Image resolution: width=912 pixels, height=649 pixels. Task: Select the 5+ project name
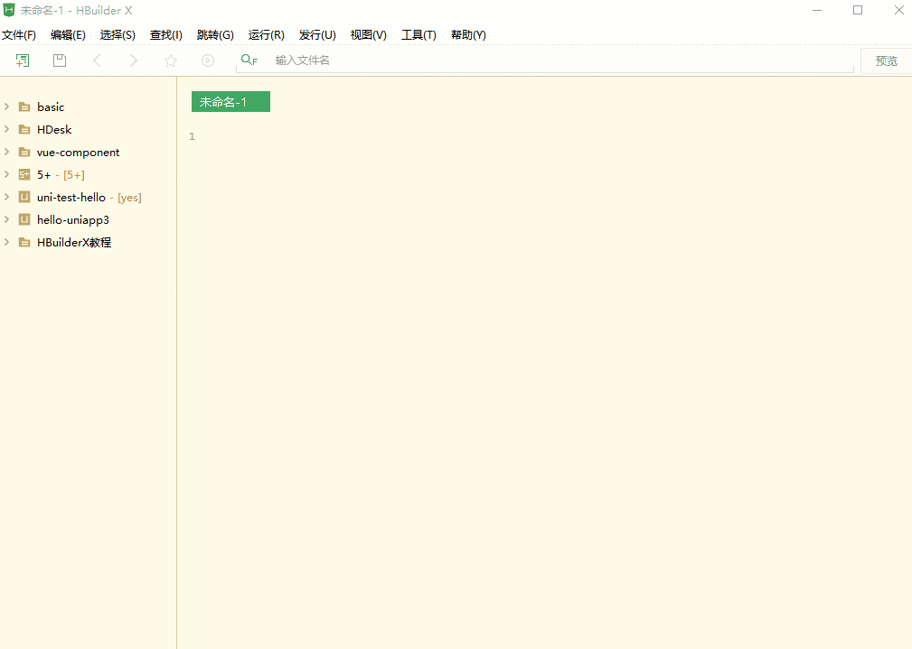click(x=43, y=175)
